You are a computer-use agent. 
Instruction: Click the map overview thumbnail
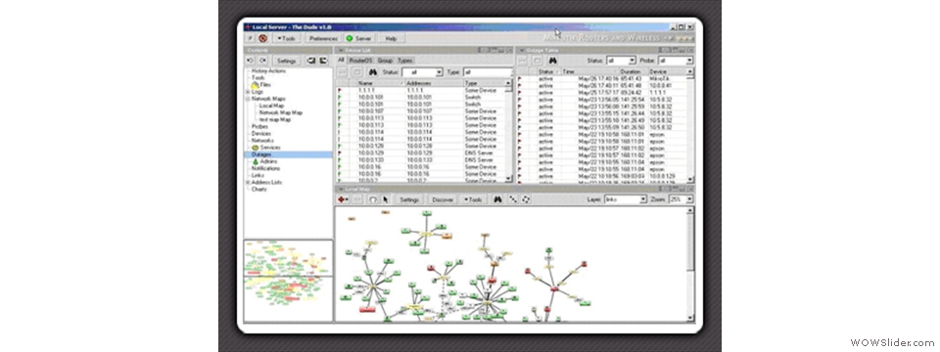pyautogui.click(x=288, y=281)
